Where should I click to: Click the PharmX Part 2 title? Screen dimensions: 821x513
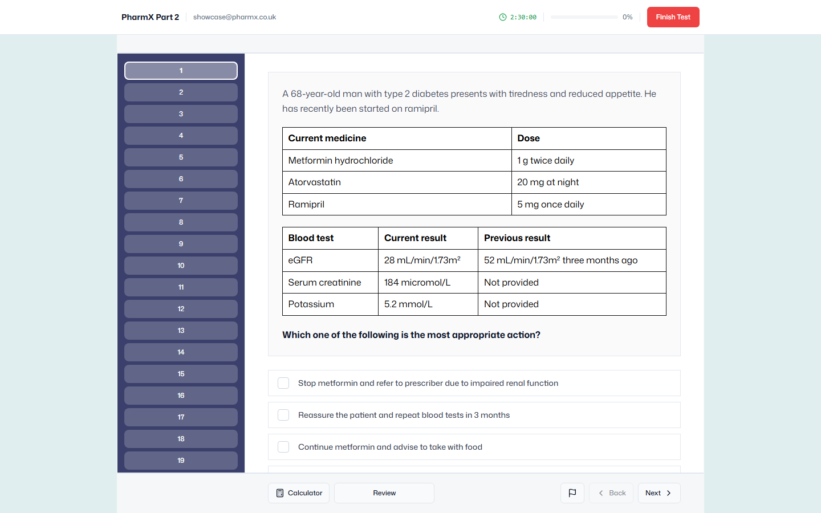click(151, 17)
